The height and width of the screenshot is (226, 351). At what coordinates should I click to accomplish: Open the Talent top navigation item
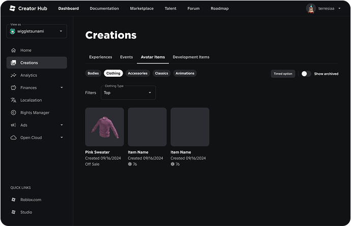click(x=170, y=9)
